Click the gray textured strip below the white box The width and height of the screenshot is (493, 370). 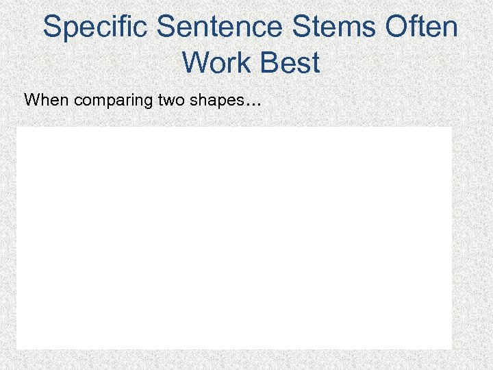click(x=234, y=360)
